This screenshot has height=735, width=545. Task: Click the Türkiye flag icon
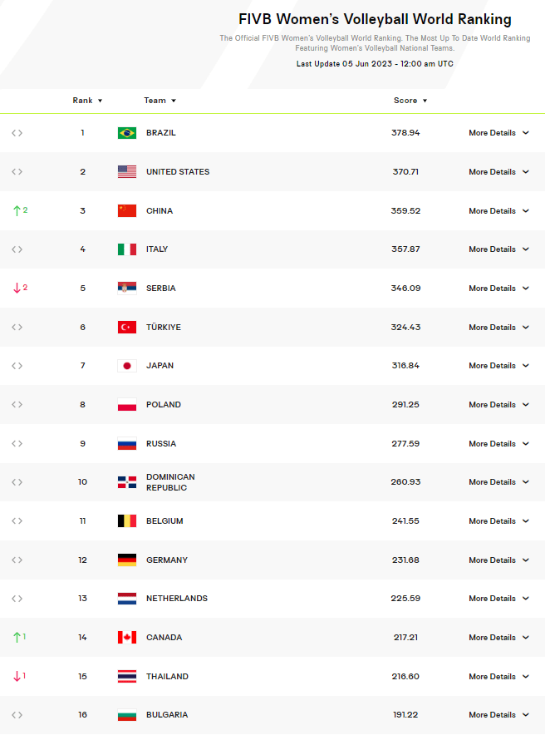[x=126, y=328]
